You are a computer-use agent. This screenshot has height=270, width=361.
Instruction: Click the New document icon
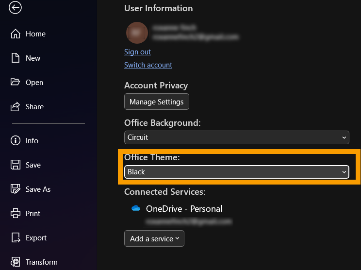click(16, 58)
